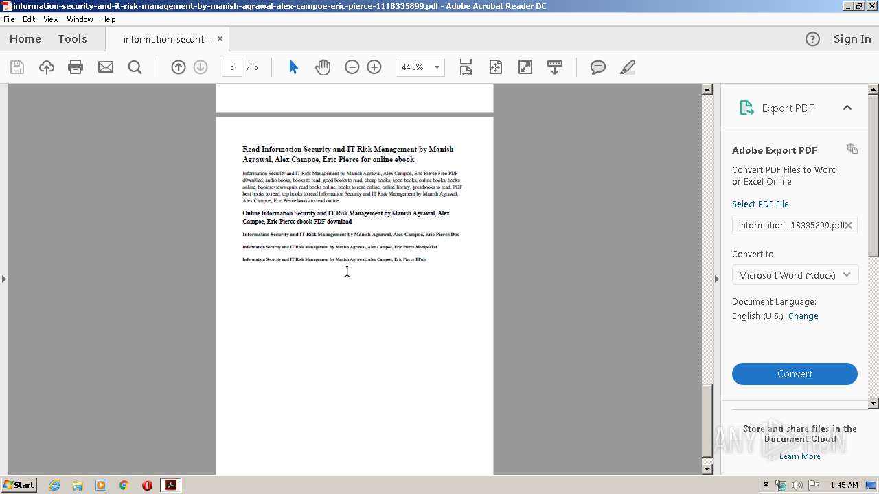Click the document vertical scrollbar thumb
Image resolution: width=879 pixels, height=494 pixels.
pos(707,421)
